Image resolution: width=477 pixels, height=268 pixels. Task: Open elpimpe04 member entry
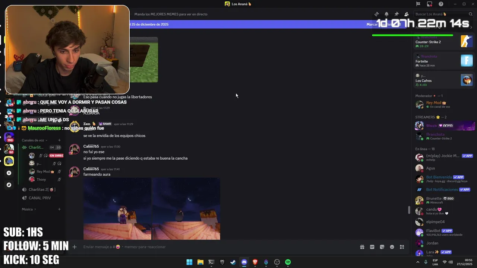[444, 222]
